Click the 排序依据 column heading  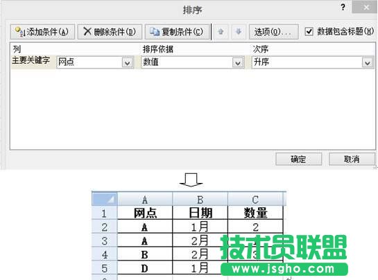coord(158,49)
